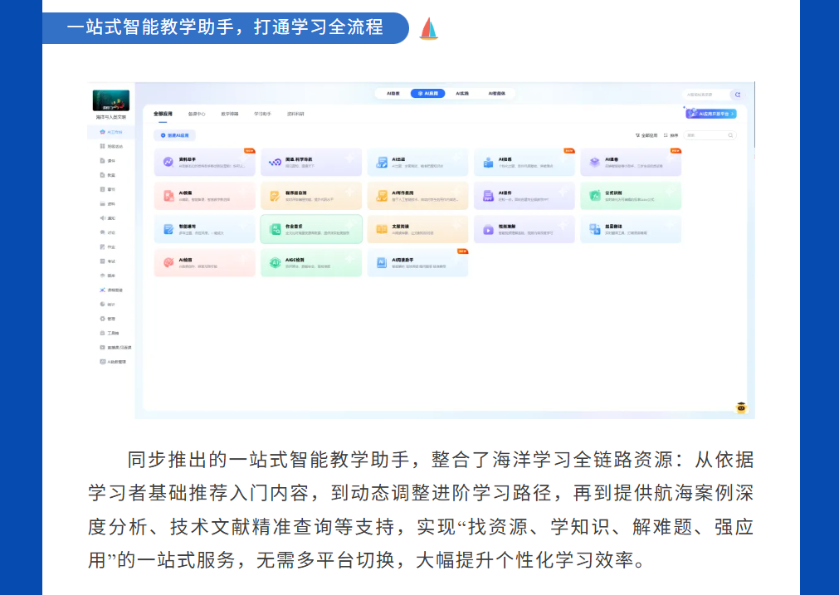Open the 视频理解 app card
Screen dimensions: 839x595
pos(524,229)
